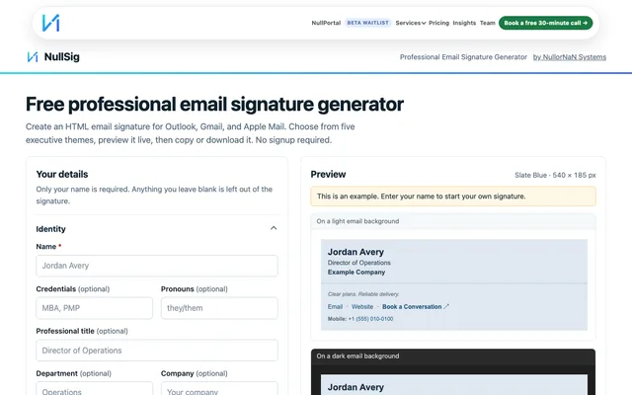This screenshot has height=395, width=632.
Task: Click the Preview heading
Action: click(x=328, y=174)
